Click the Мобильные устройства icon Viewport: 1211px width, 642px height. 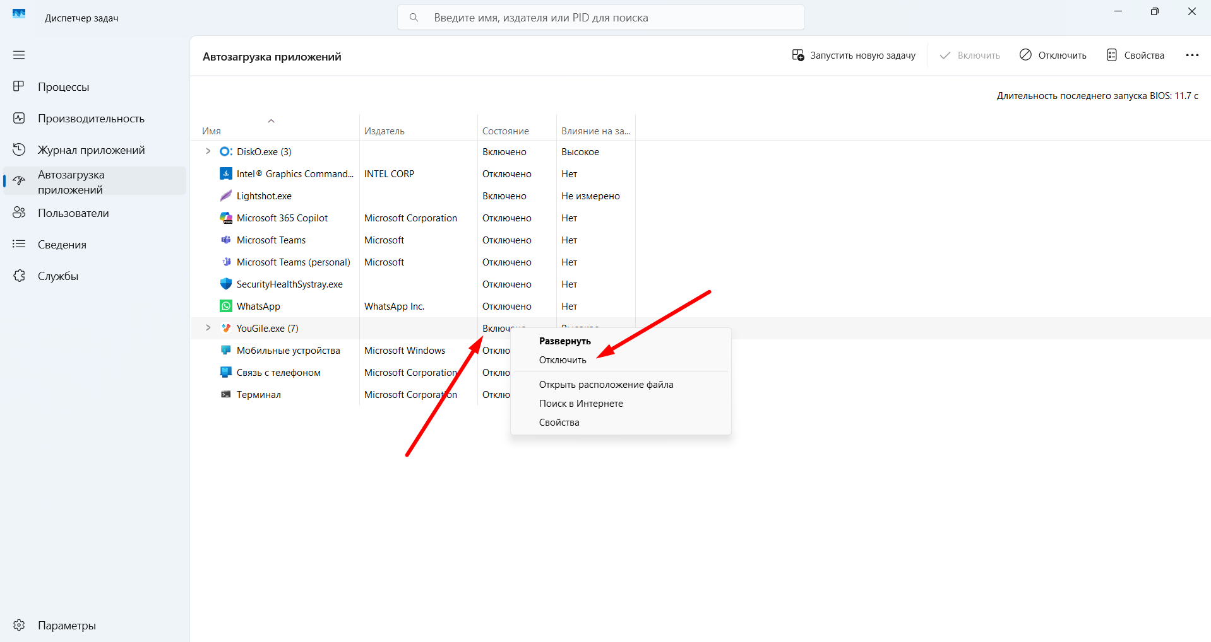click(225, 350)
